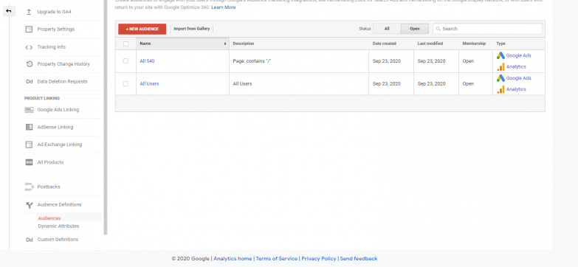Go to Ad Exchange Linking
Image resolution: width=578 pixels, height=267 pixels.
59,145
